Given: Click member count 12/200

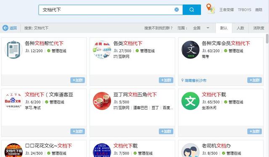Looking at the screenshot, I should tap(37, 51).
